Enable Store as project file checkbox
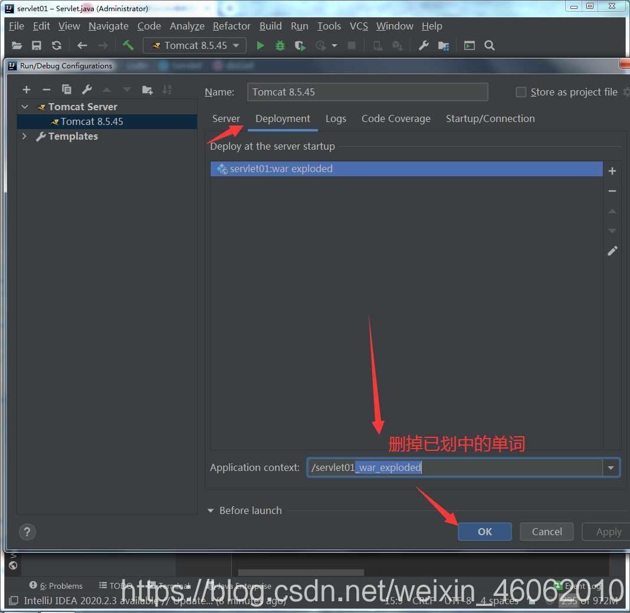 tap(521, 92)
